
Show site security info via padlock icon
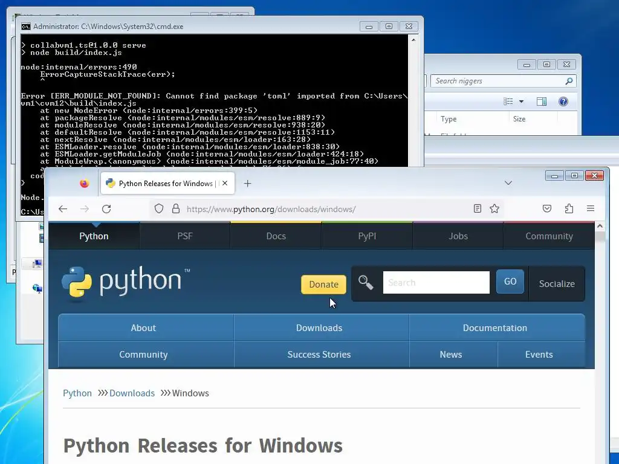(x=176, y=208)
